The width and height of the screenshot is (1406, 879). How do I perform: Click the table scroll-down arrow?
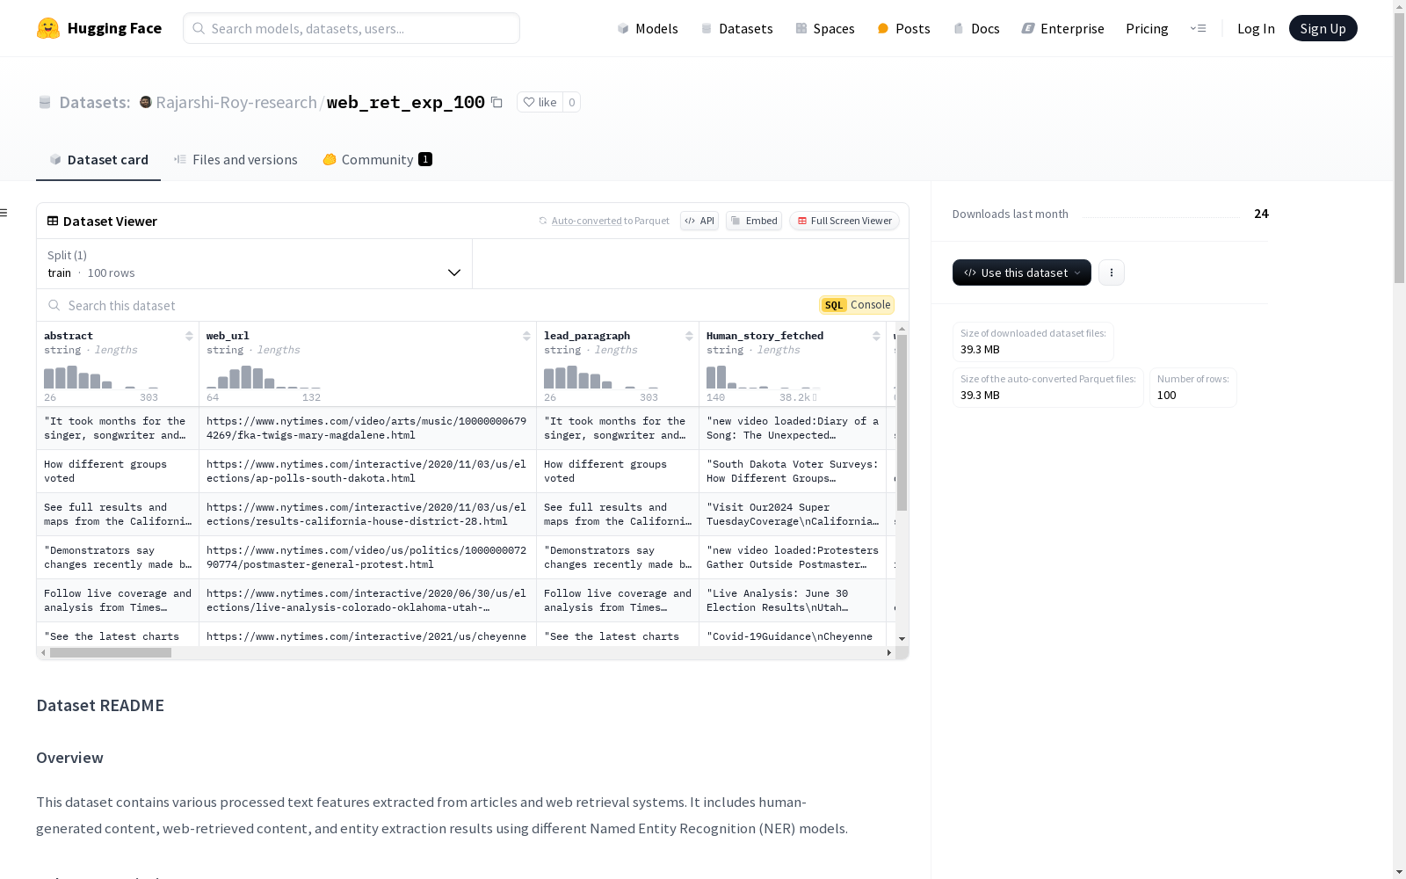pyautogui.click(x=902, y=639)
